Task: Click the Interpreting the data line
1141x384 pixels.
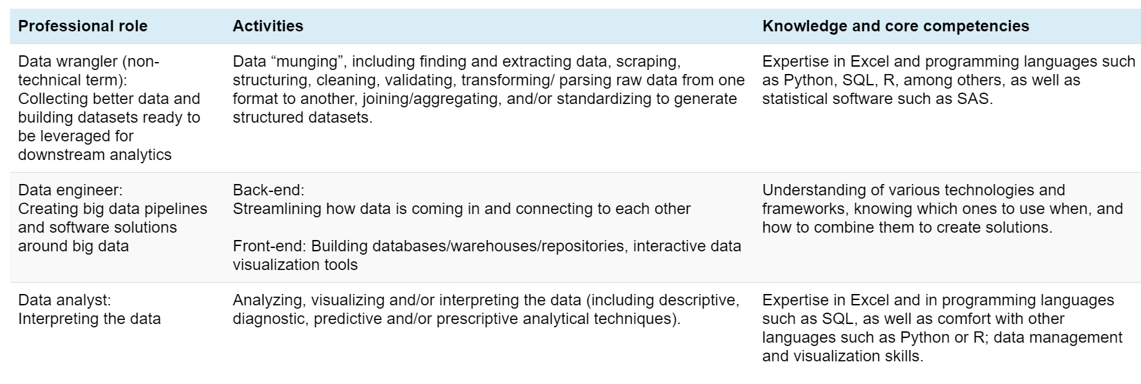Action: click(89, 319)
